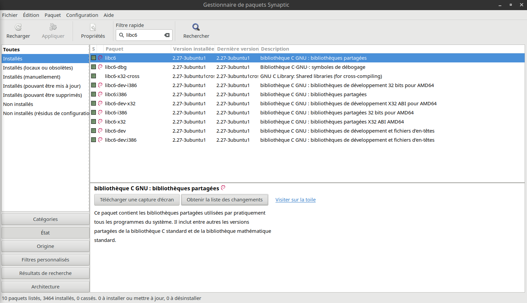Select the libc6-dev-i386 package name
Image resolution: width=527 pixels, height=303 pixels.
pyautogui.click(x=121, y=85)
